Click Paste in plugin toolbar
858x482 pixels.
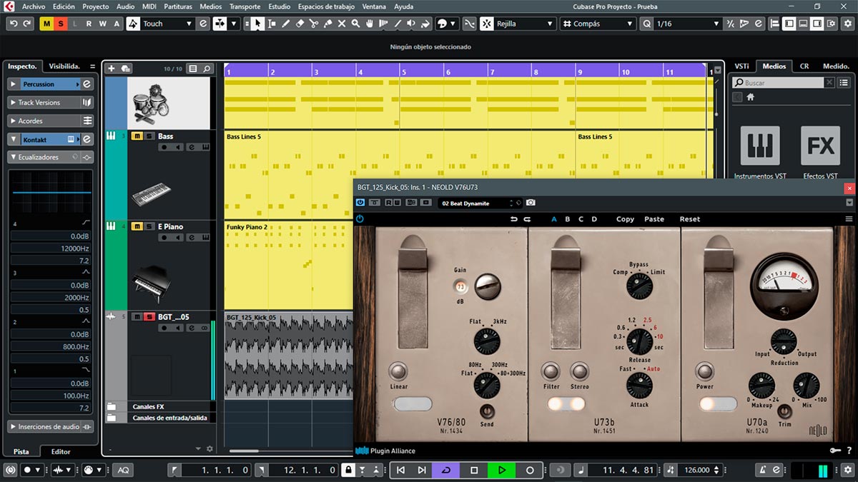654,219
